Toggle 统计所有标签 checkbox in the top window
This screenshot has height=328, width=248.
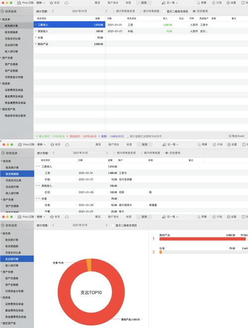(x=141, y=11)
